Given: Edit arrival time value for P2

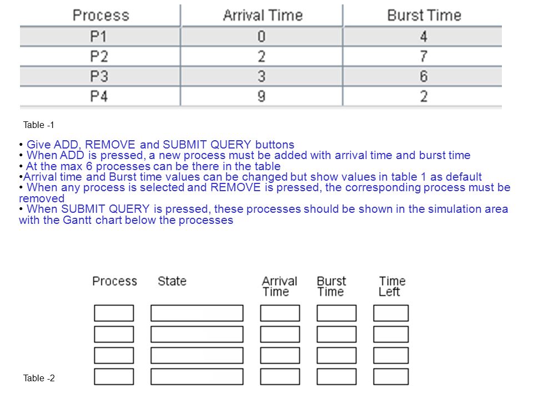Looking at the screenshot, I should point(262,57).
